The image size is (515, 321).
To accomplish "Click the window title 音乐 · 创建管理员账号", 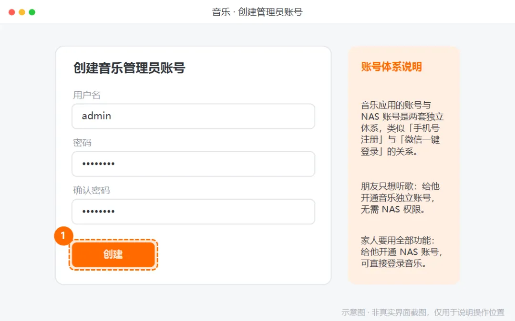I will [257, 12].
